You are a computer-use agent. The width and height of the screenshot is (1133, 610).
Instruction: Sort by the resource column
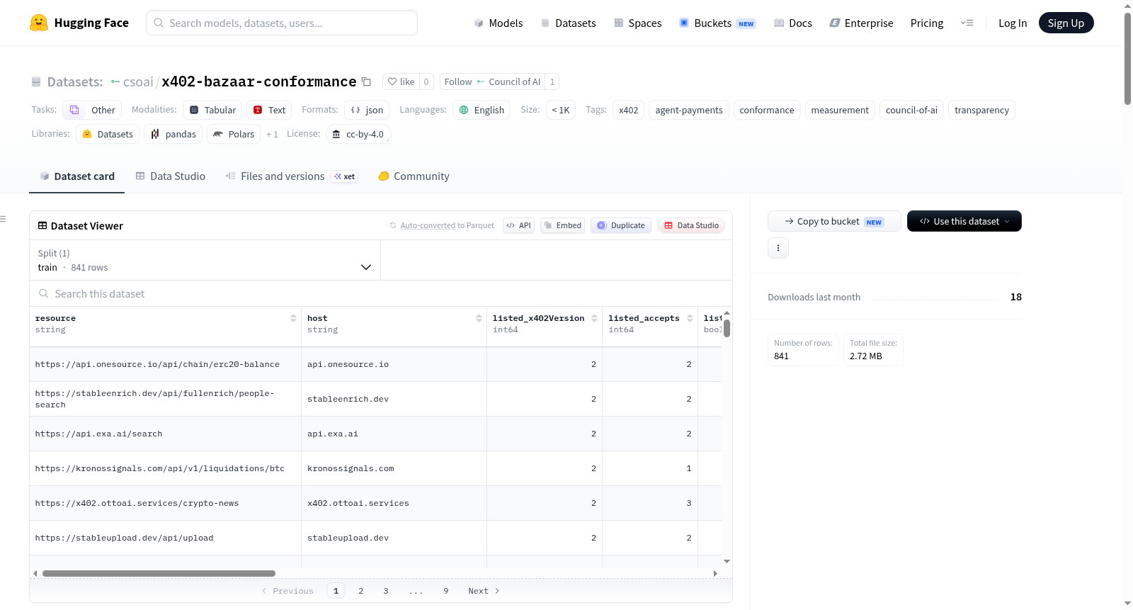293,318
